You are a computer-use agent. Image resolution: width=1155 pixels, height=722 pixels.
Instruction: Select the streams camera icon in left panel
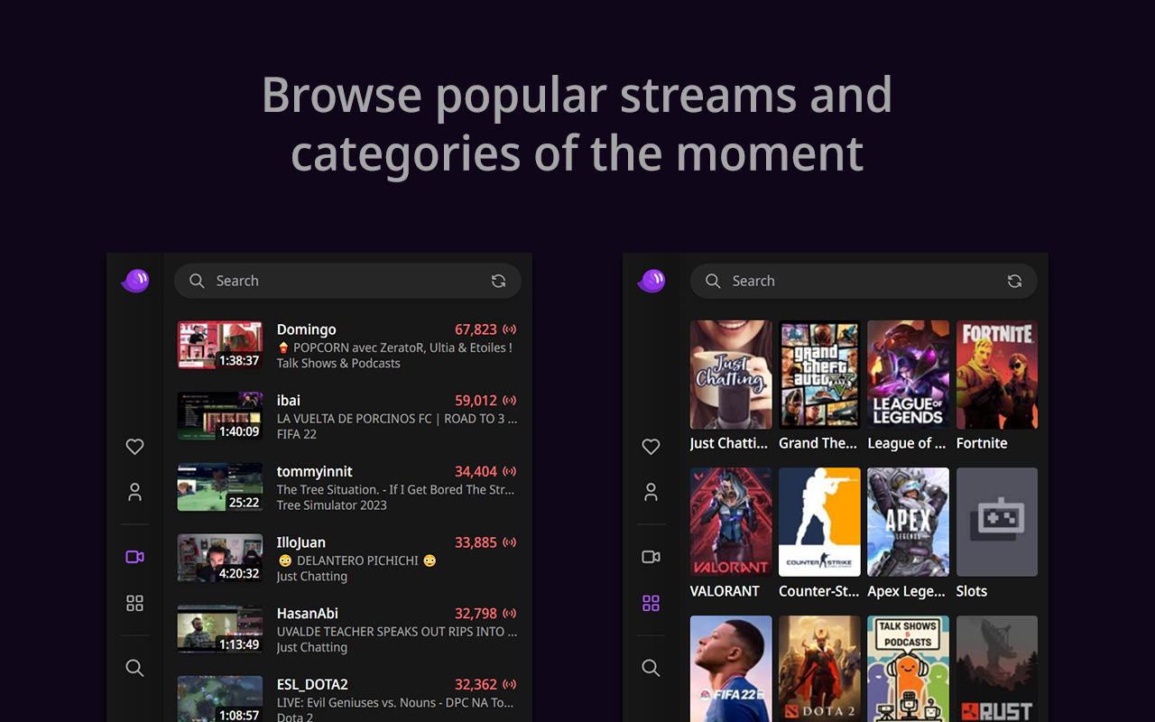click(134, 557)
